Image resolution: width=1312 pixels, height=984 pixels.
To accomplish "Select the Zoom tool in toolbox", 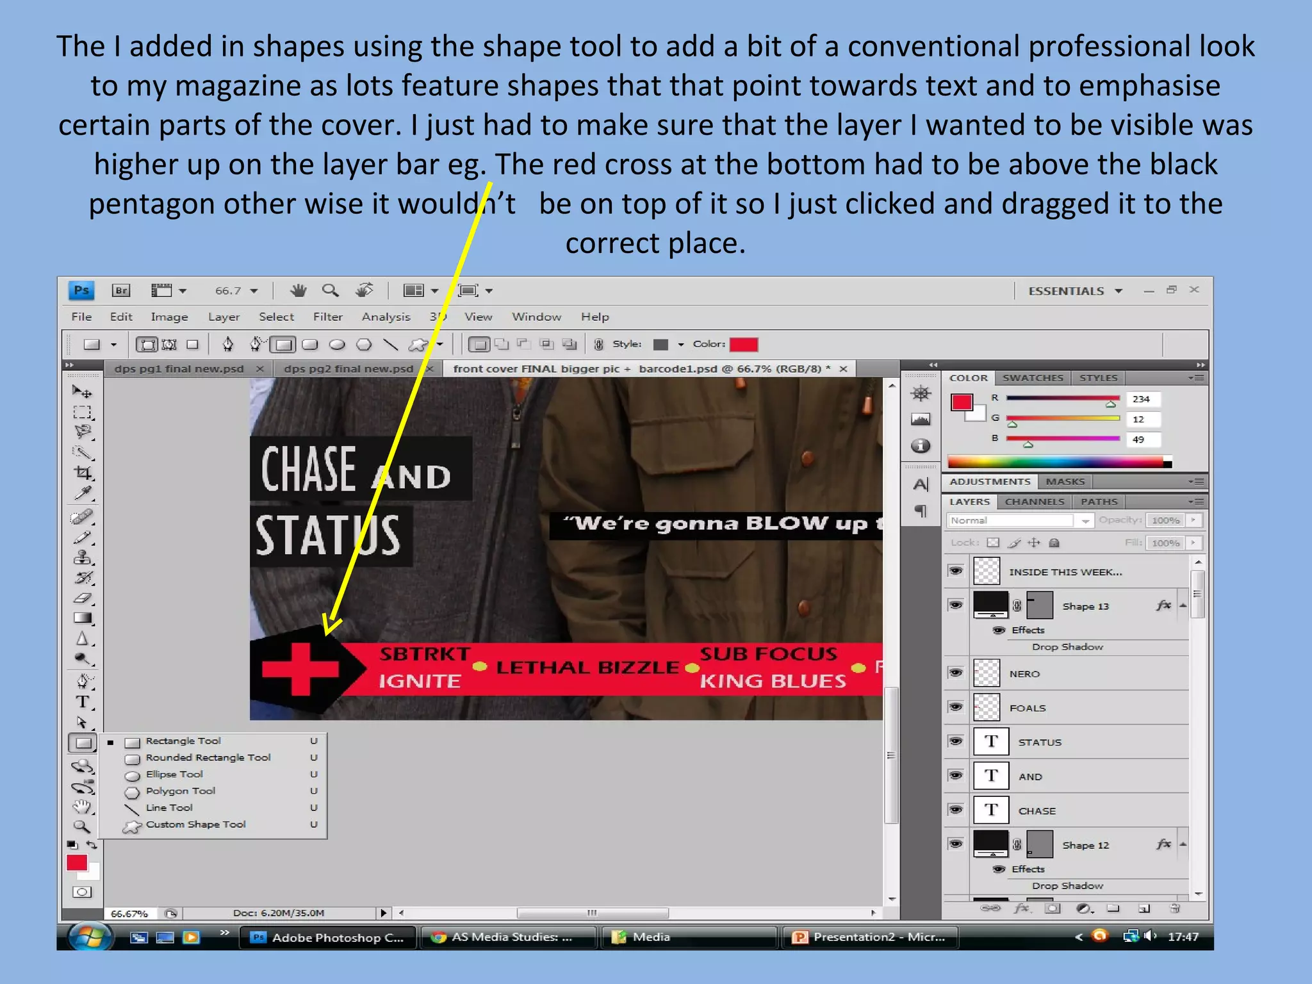I will pyautogui.click(x=82, y=826).
